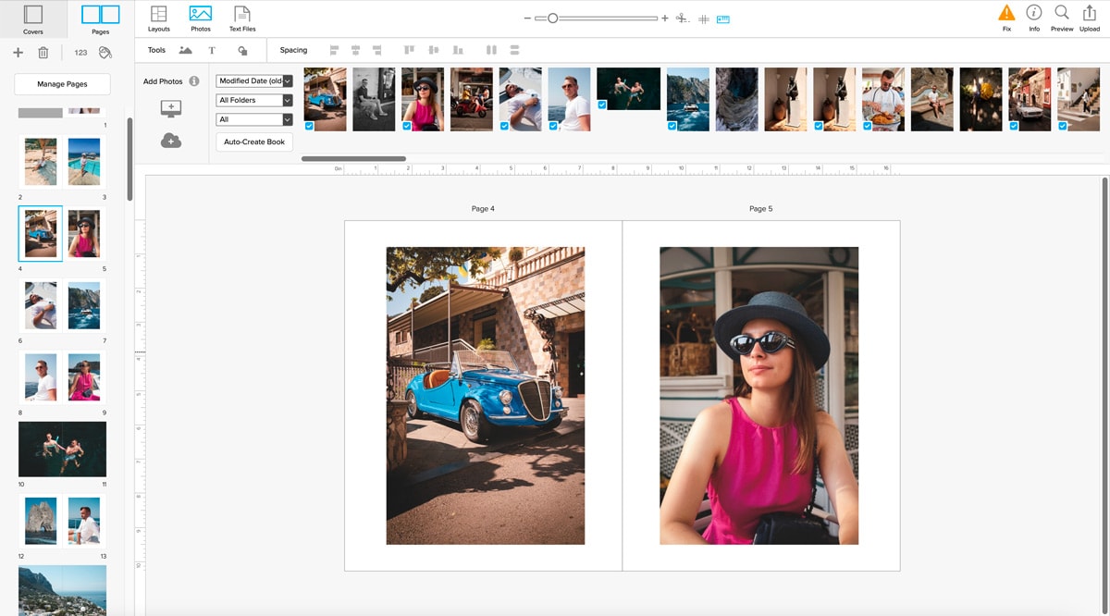1110x616 pixels.
Task: Click the zoom slider handle
Action: (x=552, y=18)
